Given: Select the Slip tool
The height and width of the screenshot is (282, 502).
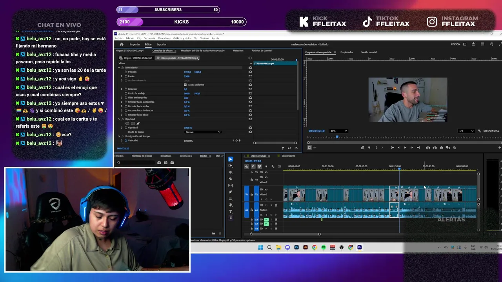Looking at the screenshot, I should pos(231,185).
